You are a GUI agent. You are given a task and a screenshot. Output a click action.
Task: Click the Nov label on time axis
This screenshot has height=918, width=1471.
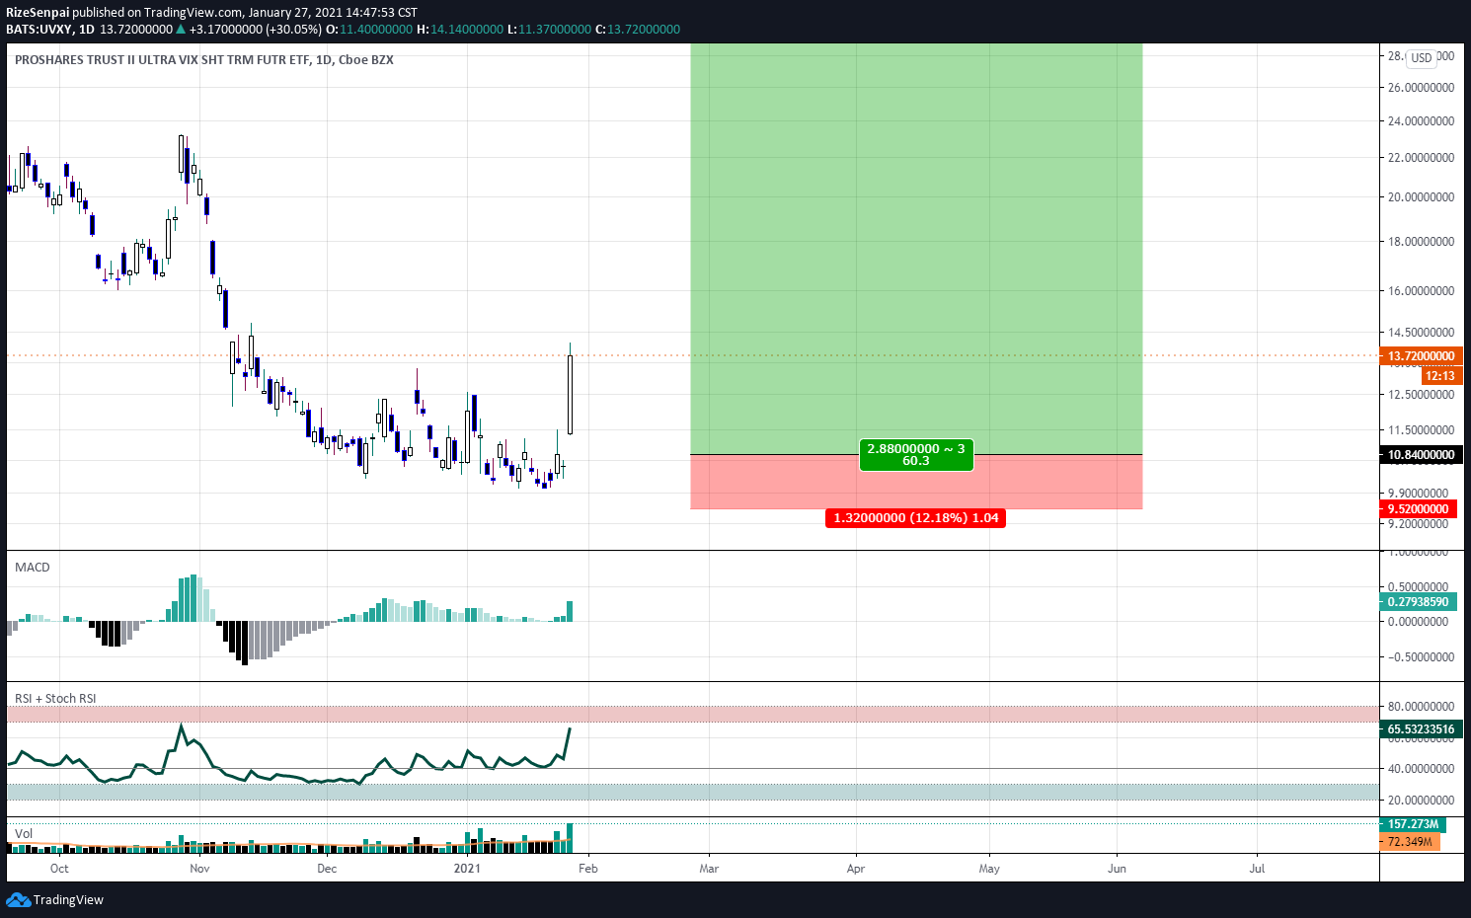[199, 869]
